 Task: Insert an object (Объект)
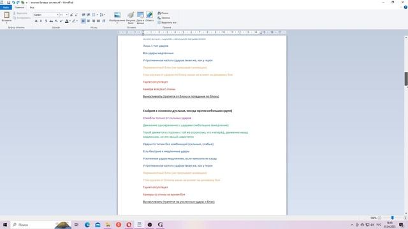pos(150,17)
